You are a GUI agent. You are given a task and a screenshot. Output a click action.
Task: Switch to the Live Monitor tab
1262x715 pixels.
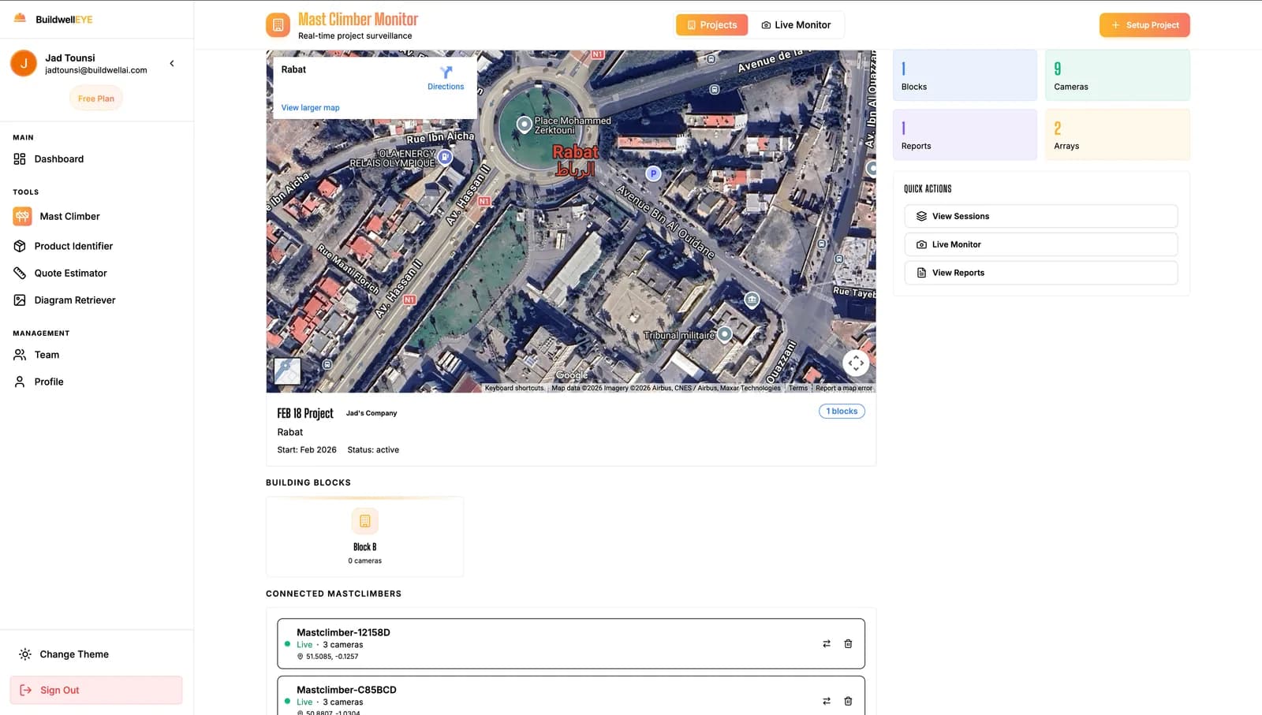point(796,25)
